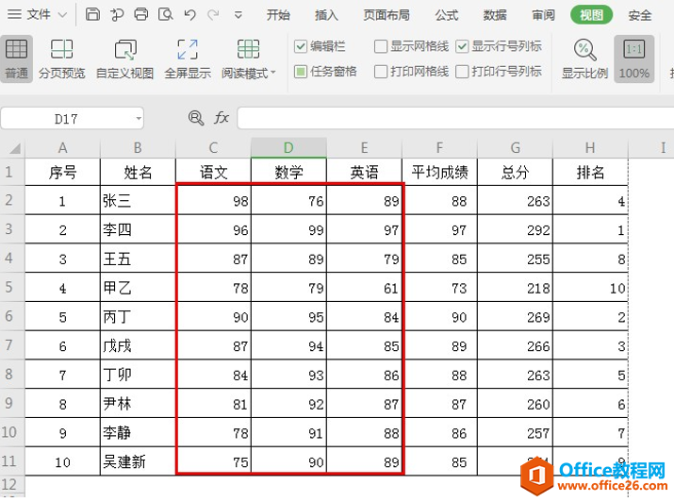This screenshot has height=502, width=674.
Task: Click the export-to-PDF icon next to Save
Action: (117, 14)
